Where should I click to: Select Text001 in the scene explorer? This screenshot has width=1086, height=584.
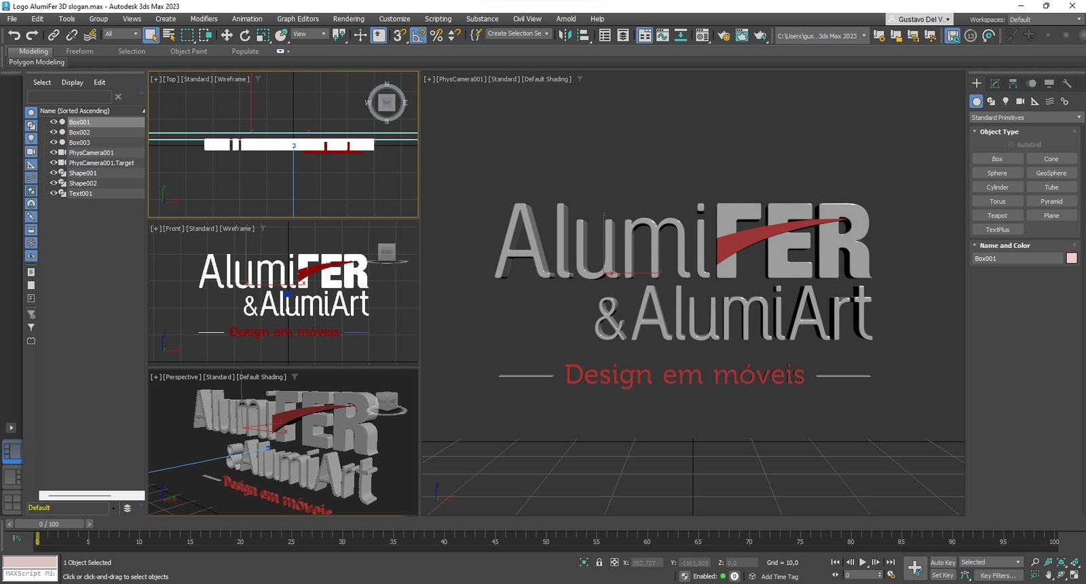81,194
